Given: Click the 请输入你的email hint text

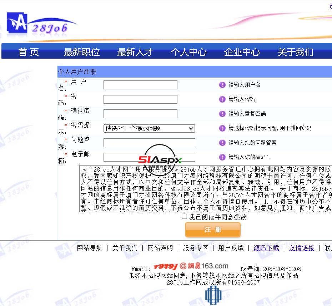Looking at the screenshot, I should 249,157.
